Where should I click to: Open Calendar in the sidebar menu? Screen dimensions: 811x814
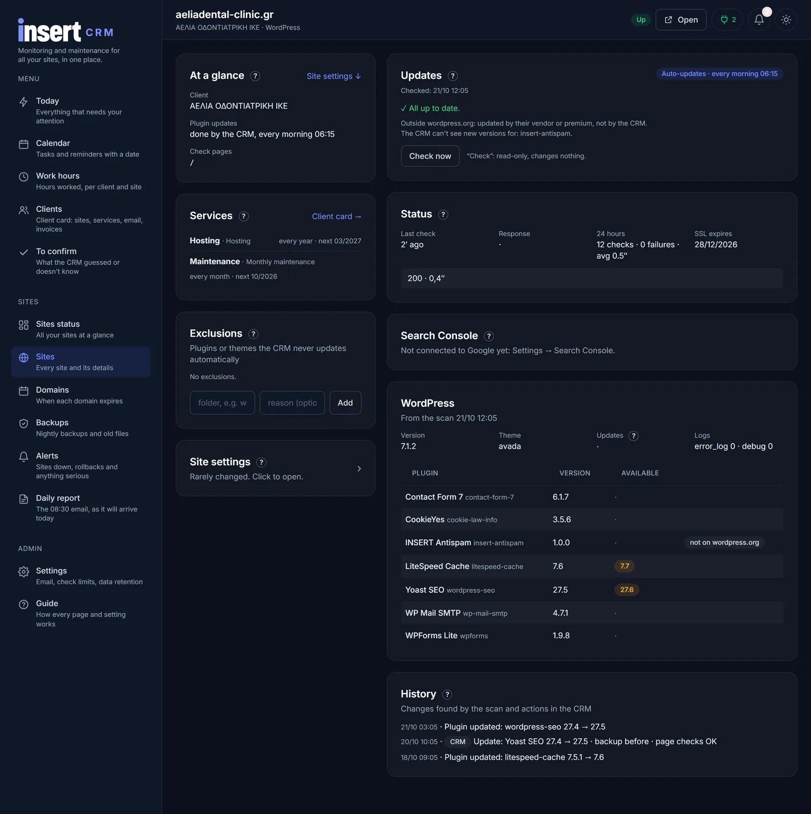[x=81, y=149]
